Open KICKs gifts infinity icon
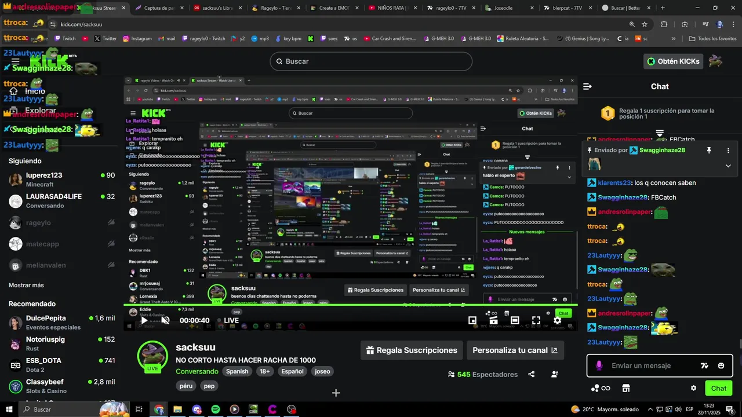The width and height of the screenshot is (742, 417). pos(601,388)
